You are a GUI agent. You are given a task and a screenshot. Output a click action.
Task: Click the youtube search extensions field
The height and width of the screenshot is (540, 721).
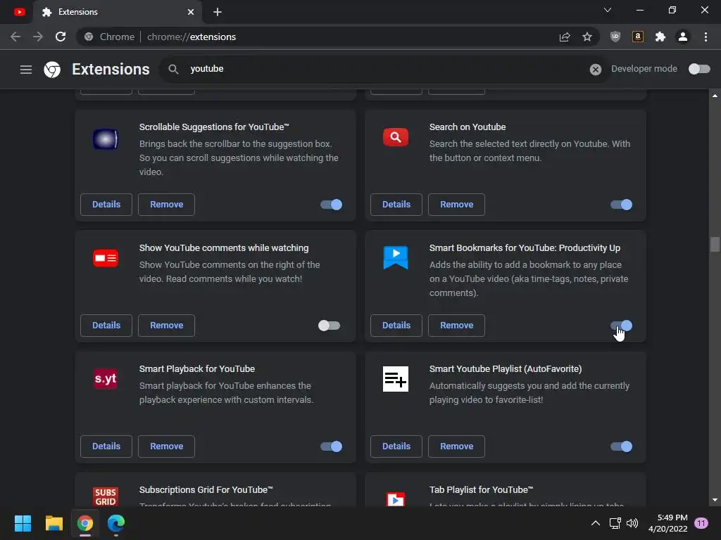point(384,69)
